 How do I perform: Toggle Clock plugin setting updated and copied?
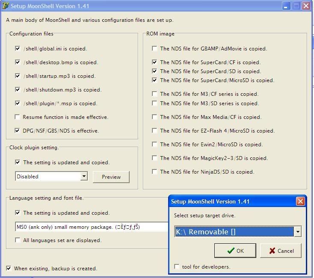18,162
